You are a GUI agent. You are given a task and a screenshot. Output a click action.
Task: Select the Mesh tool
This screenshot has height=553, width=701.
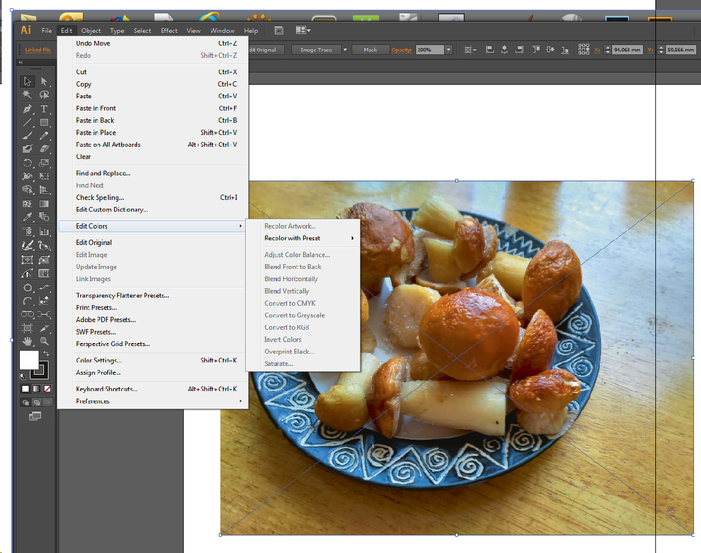click(28, 203)
